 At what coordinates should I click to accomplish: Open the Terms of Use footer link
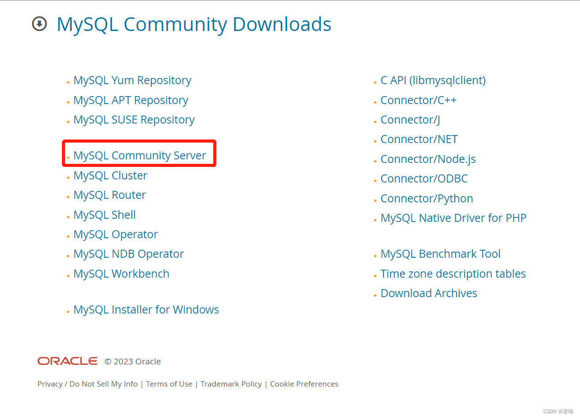pos(169,384)
